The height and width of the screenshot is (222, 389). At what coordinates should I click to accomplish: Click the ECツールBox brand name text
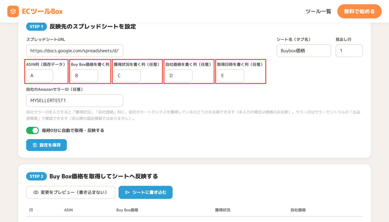[42, 12]
